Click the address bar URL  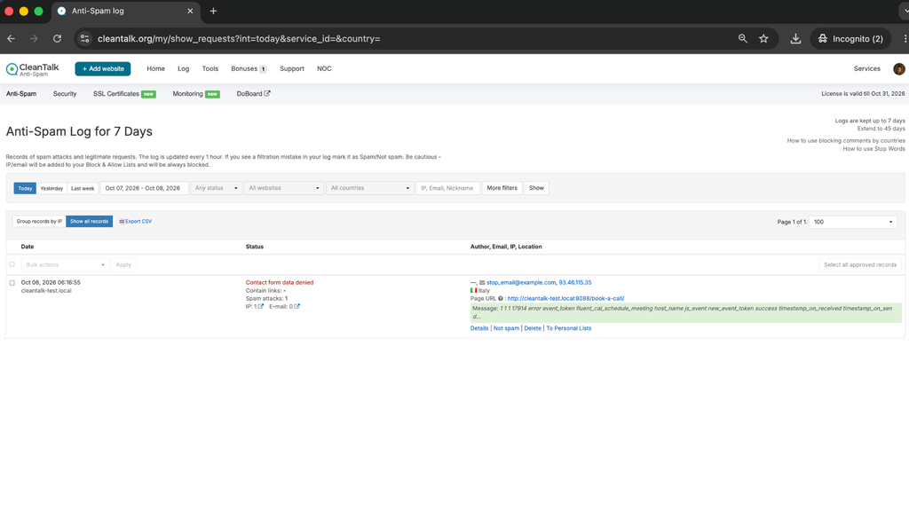coord(239,39)
